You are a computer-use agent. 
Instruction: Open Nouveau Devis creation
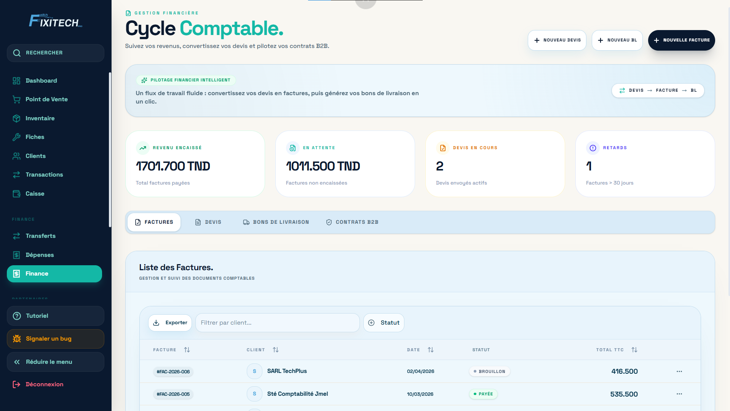click(557, 40)
